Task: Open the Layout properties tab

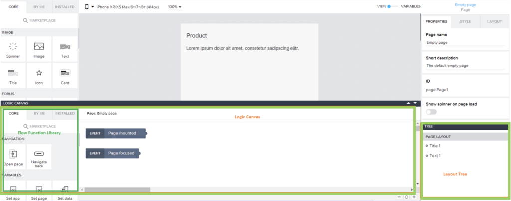Action: tap(494, 22)
